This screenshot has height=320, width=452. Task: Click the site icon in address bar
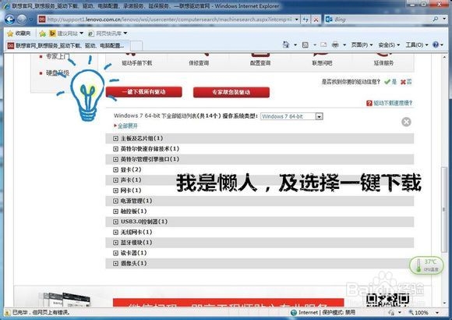click(42, 20)
